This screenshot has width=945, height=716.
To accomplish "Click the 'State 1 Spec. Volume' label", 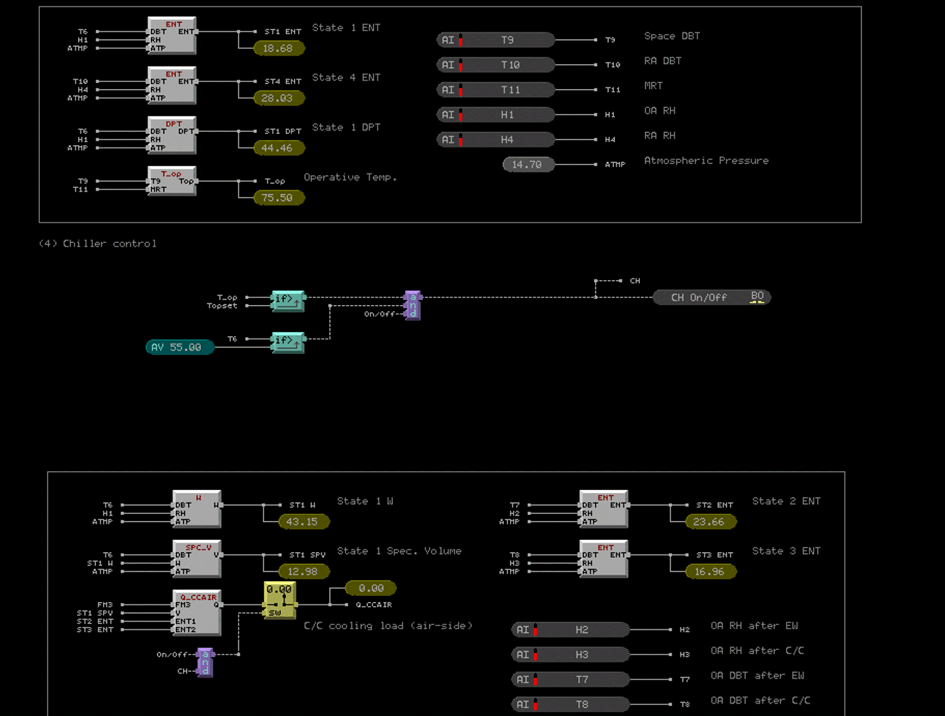I will point(399,551).
